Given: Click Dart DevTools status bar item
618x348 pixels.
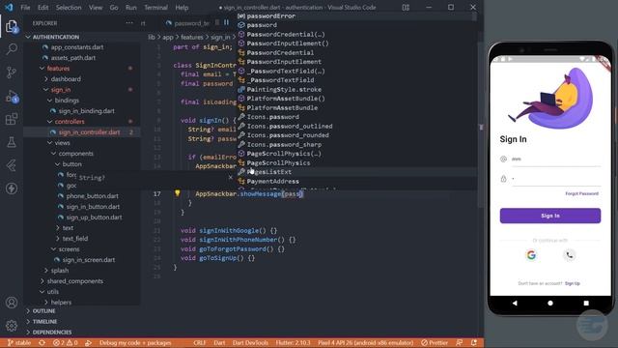Looking at the screenshot, I should (250, 343).
